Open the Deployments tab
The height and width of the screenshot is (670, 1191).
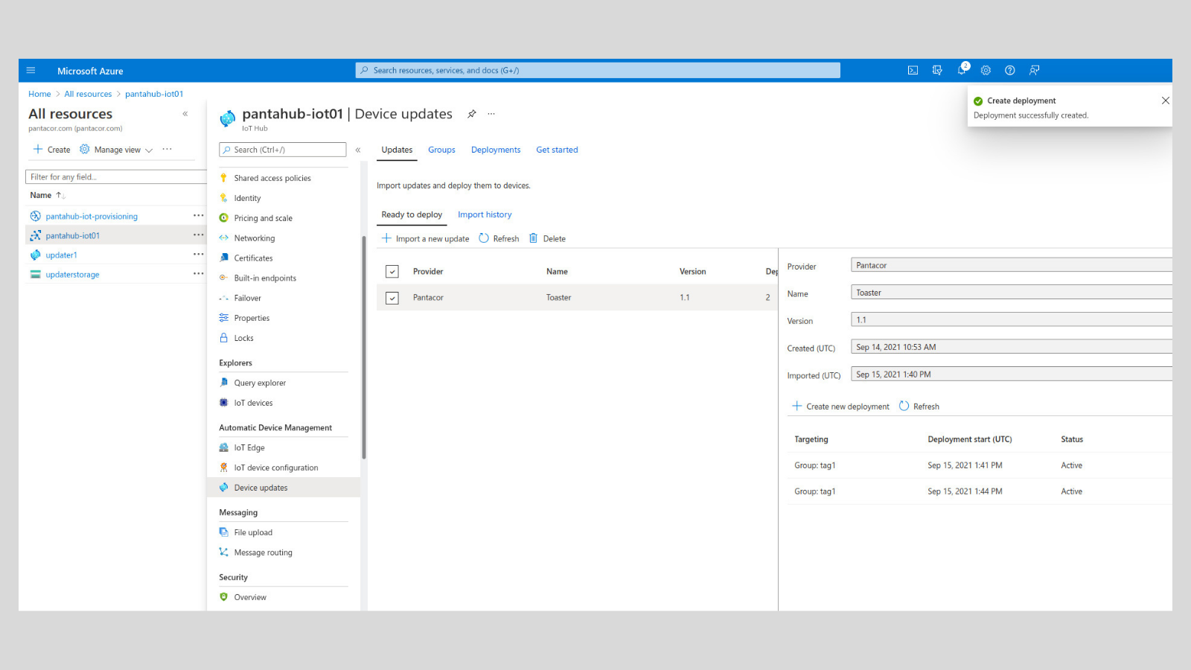(495, 150)
